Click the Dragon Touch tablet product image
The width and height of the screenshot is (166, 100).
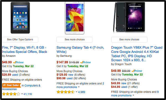(x=129, y=17)
